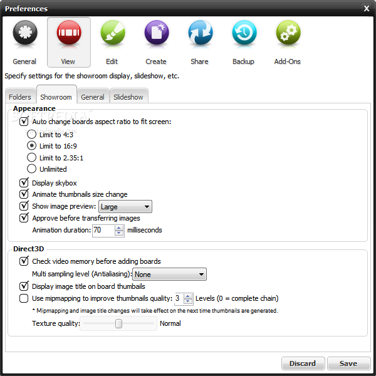Toggle Show image preview checkbox
Image resolution: width=376 pixels, height=376 pixels.
pos(24,206)
